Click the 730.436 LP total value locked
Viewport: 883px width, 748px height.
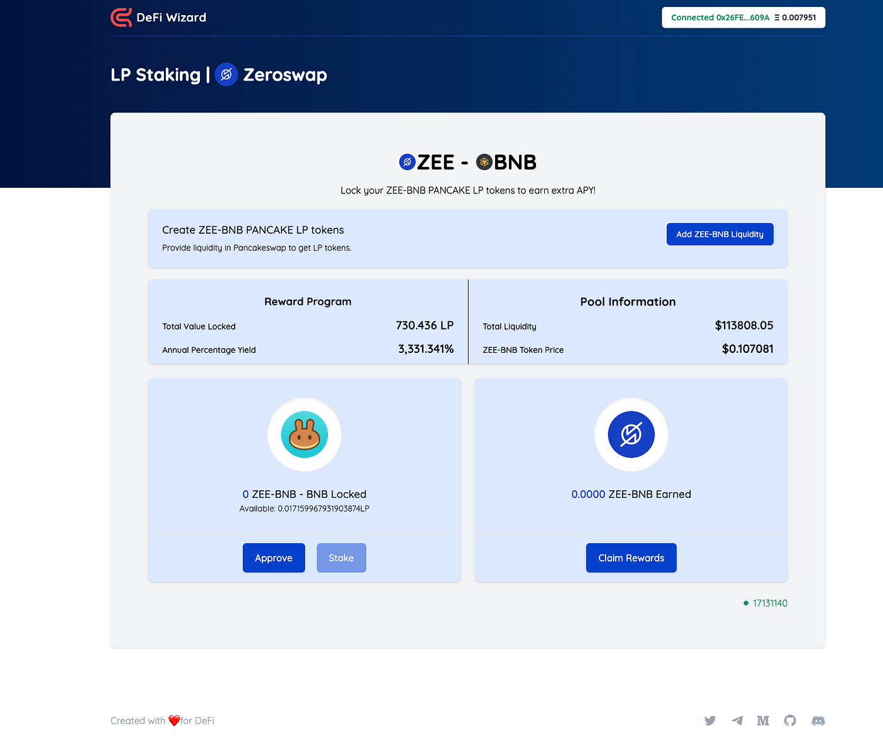[x=424, y=326]
